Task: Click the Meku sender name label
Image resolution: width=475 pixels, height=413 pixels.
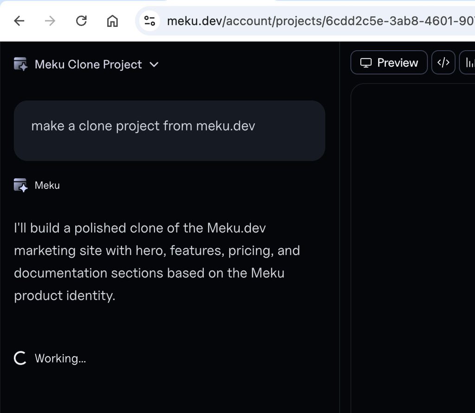Action: tap(47, 185)
